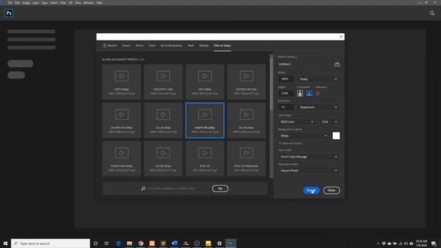This screenshot has height=248, width=441.
Task: Choose the HDV 1080p preset
Action: coord(205,82)
